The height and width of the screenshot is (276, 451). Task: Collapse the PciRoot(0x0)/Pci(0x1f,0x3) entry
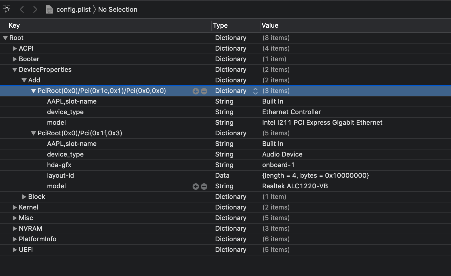click(x=34, y=133)
